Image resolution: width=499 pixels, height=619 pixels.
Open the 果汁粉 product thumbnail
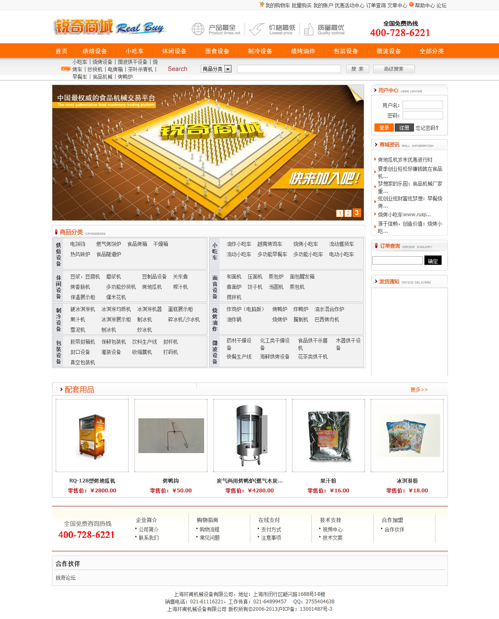(328, 435)
